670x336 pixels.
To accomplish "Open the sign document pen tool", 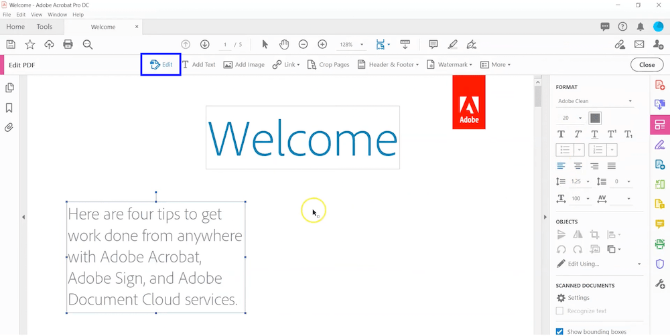I will (x=472, y=44).
